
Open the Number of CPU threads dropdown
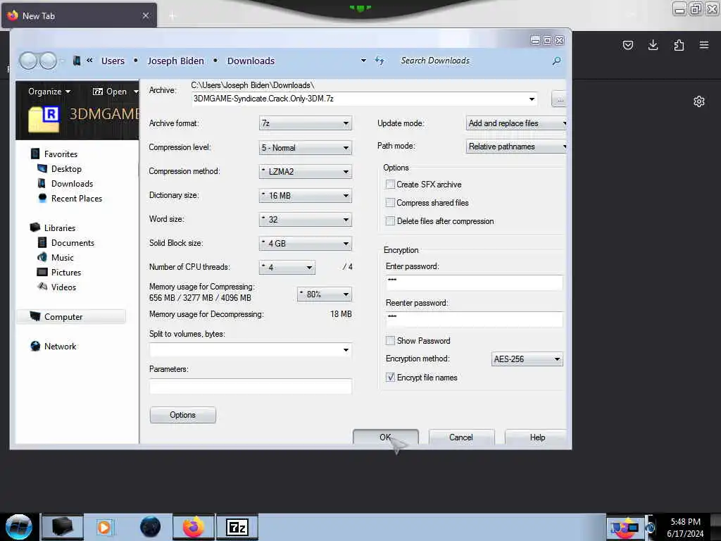(287, 267)
